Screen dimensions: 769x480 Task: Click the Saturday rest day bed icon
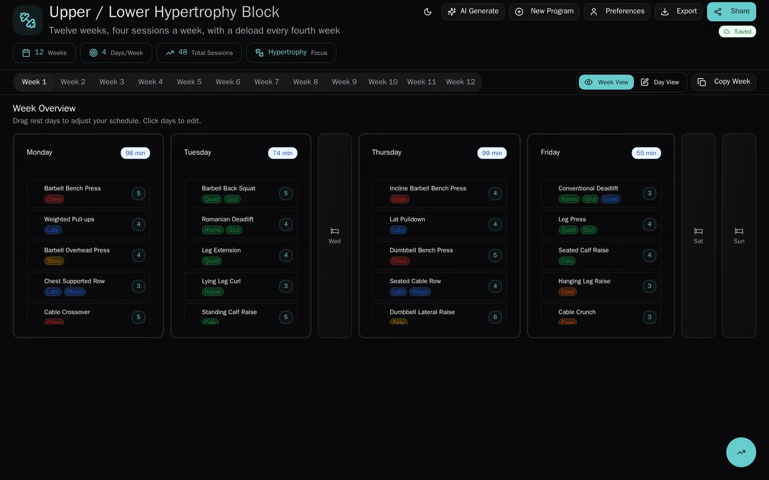(x=698, y=231)
